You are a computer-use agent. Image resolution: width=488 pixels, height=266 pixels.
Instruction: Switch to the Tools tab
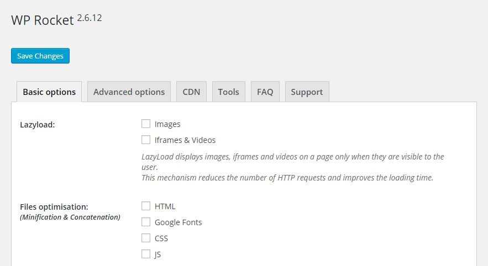229,92
